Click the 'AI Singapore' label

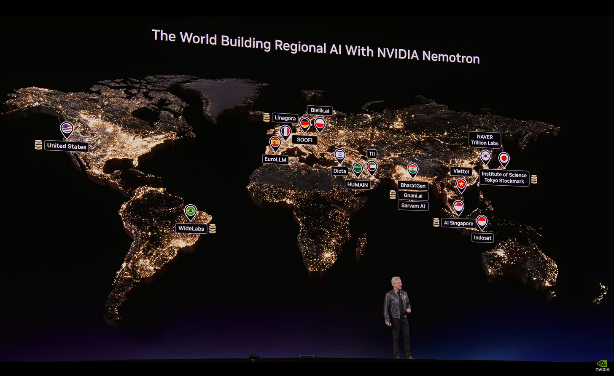coord(458,223)
